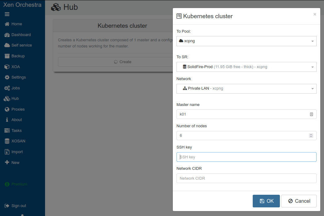Click the dialog title list icon
Screen dimensions: 324x216
coord(179,16)
